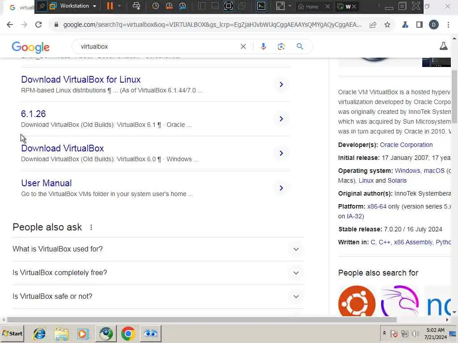
Task: Expand arrow for Download VirtualBox for Linux
Action: click(x=281, y=84)
